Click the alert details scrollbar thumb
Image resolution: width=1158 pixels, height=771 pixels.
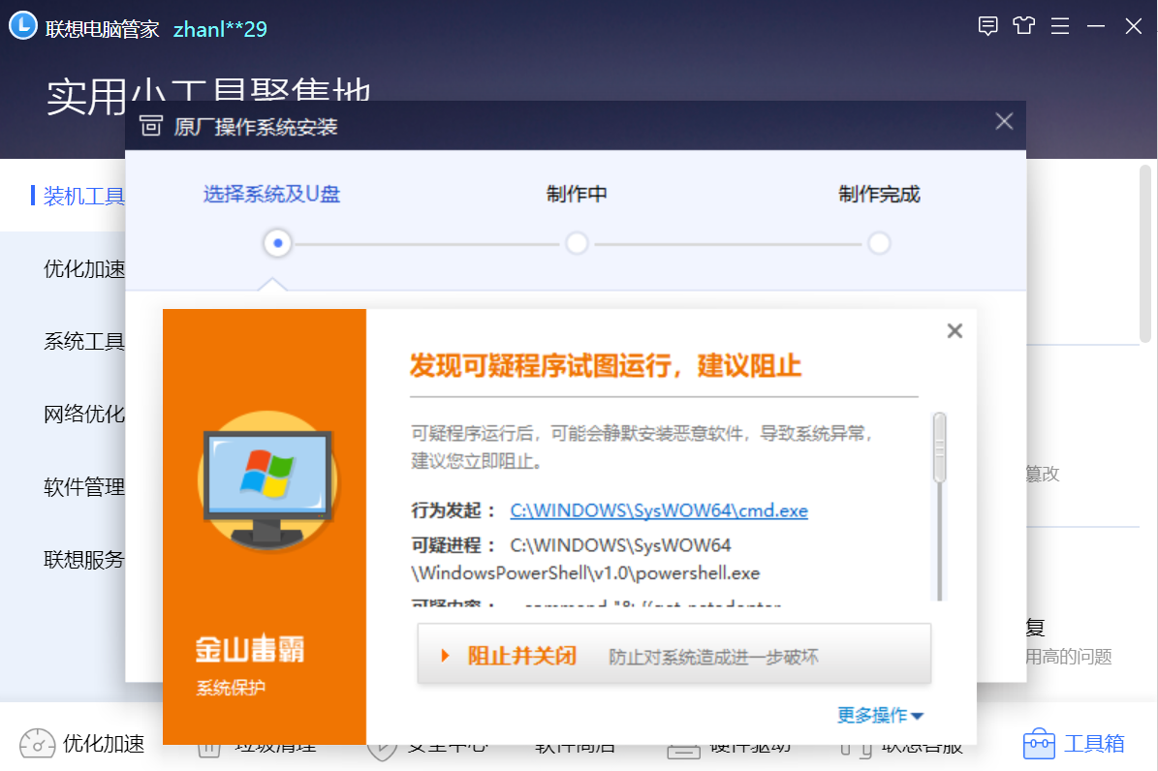[939, 447]
